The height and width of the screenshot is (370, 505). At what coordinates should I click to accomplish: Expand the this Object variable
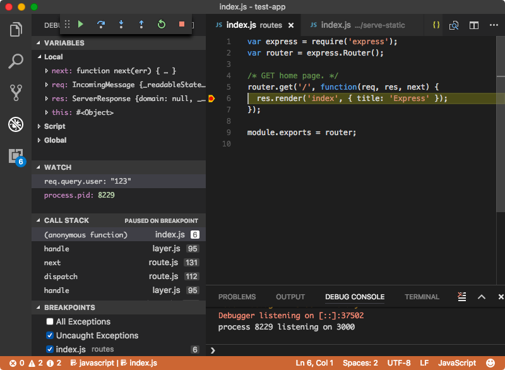[47, 112]
